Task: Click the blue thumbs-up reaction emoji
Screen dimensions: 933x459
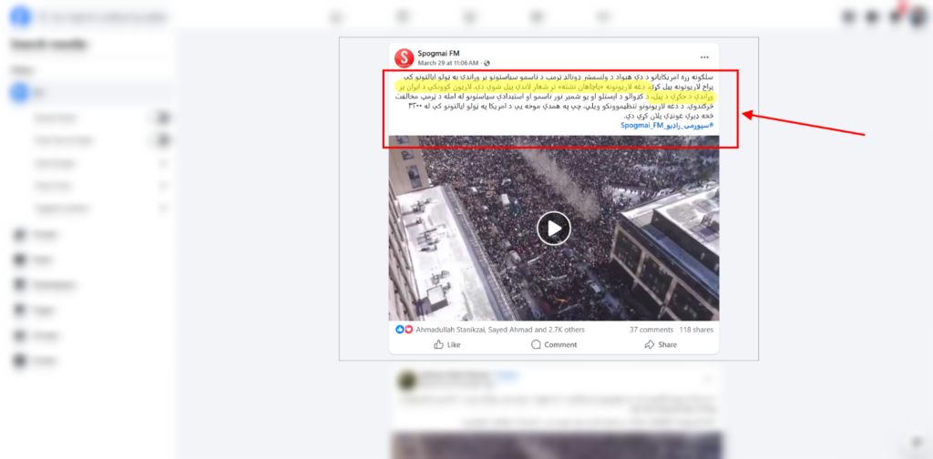Action: pos(400,330)
